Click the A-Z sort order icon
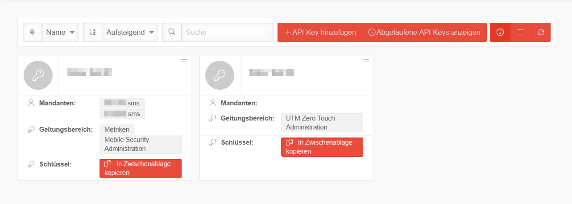Viewport: 572px width, 204px height. coord(92,32)
